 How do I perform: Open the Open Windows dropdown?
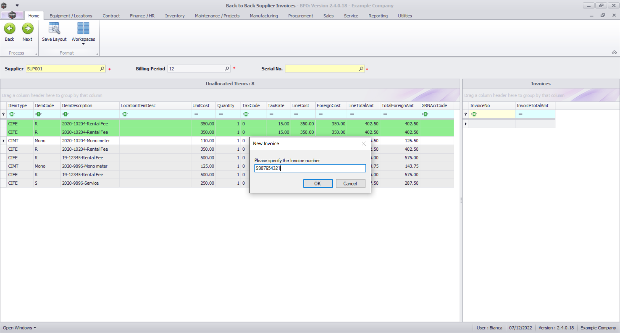pyautogui.click(x=19, y=328)
